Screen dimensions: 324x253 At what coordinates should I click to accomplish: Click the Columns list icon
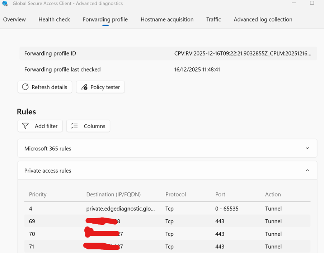click(74, 126)
